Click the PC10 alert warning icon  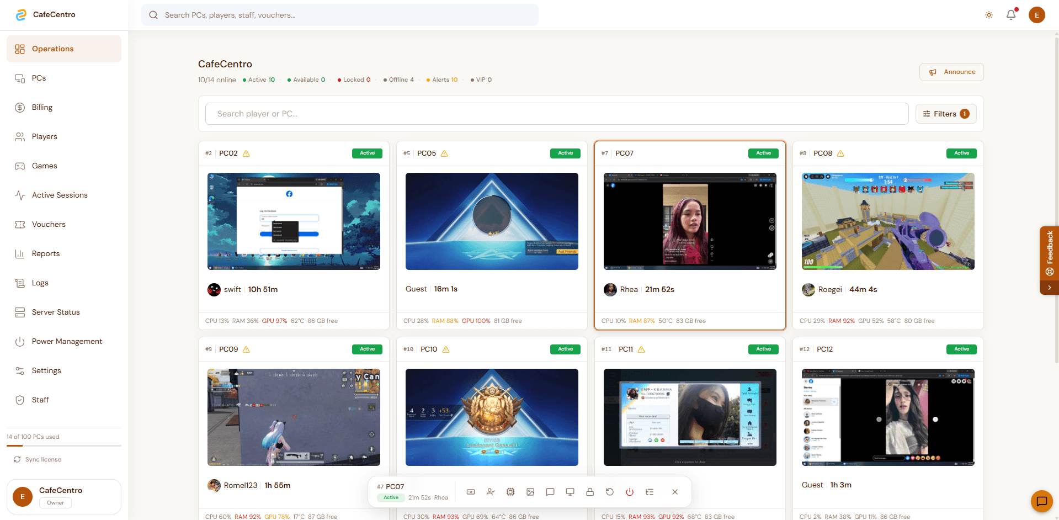pos(446,349)
